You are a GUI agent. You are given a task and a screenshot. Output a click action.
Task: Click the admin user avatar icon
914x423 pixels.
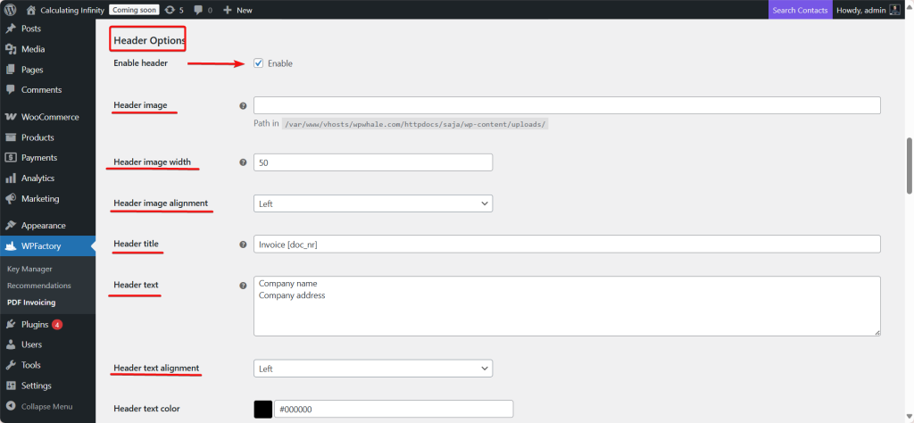point(894,10)
